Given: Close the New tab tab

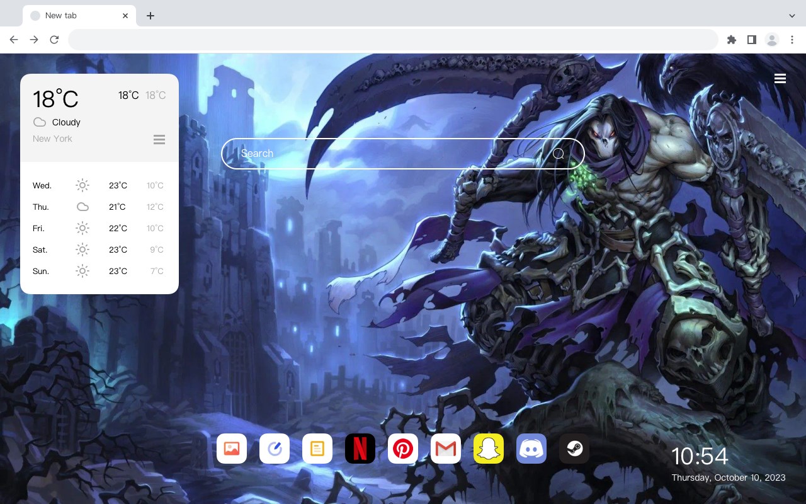Looking at the screenshot, I should (x=126, y=16).
